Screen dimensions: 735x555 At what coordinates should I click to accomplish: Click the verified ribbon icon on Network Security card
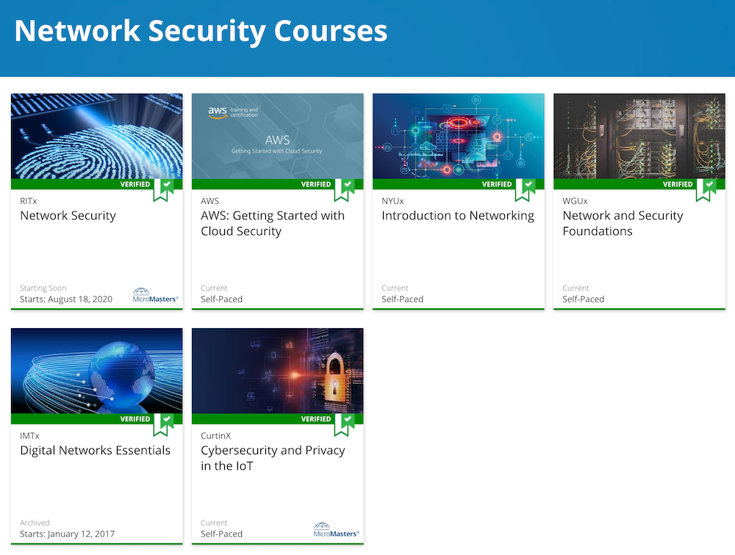(x=164, y=189)
